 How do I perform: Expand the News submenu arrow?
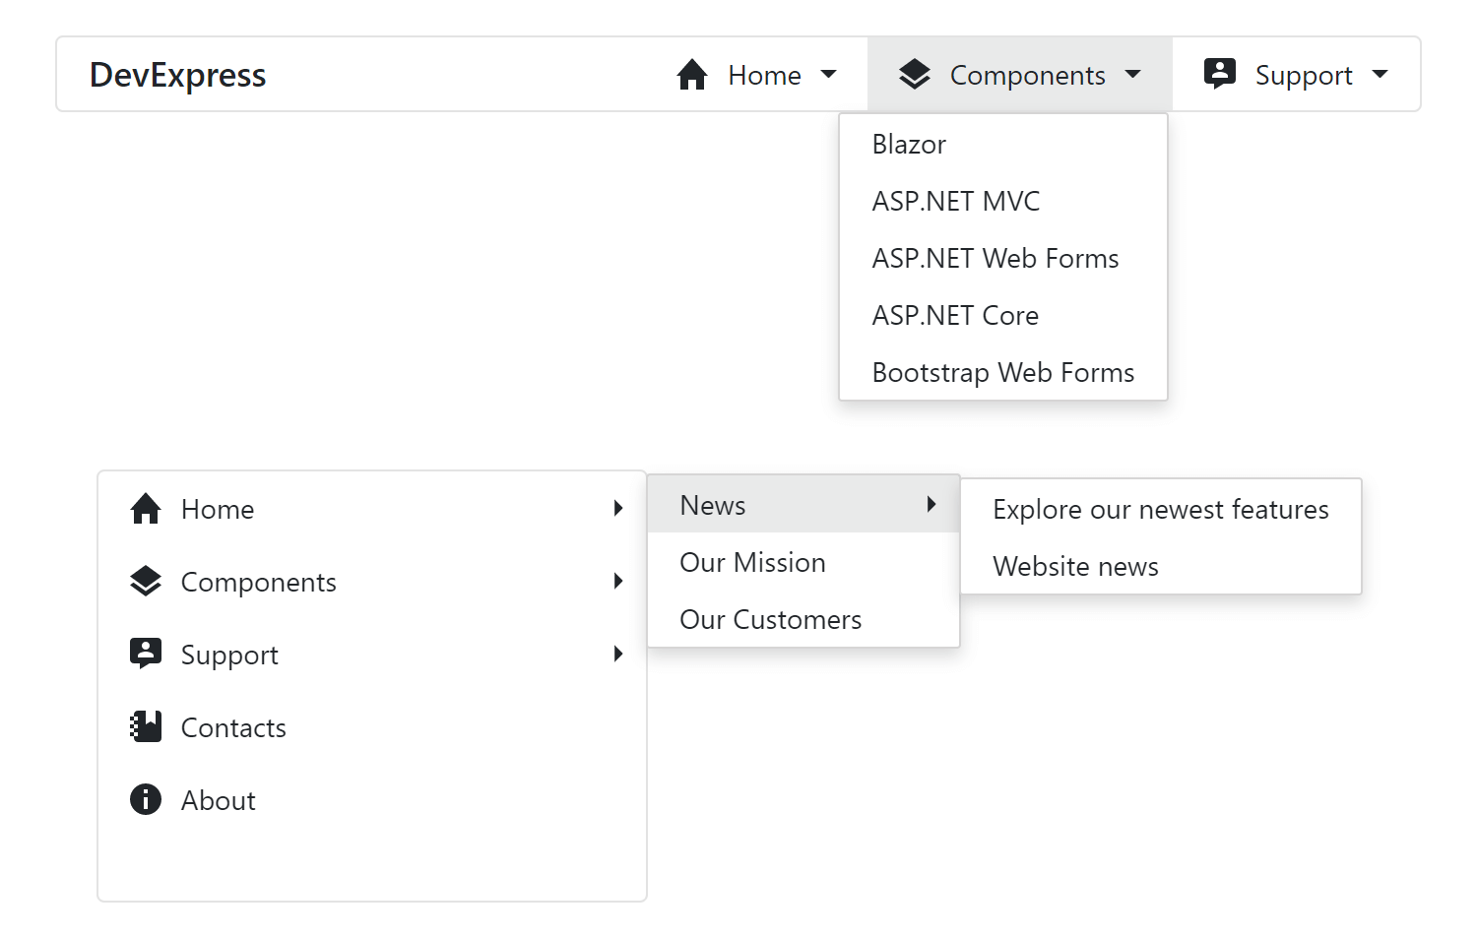(x=931, y=505)
